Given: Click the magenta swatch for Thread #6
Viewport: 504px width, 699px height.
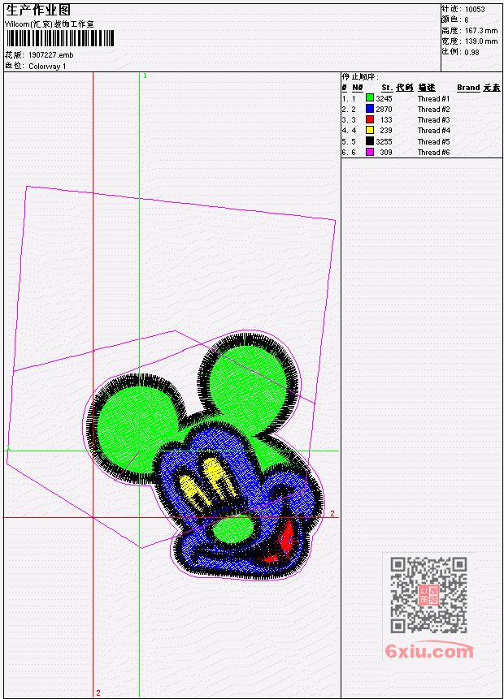Looking at the screenshot, I should [370, 152].
